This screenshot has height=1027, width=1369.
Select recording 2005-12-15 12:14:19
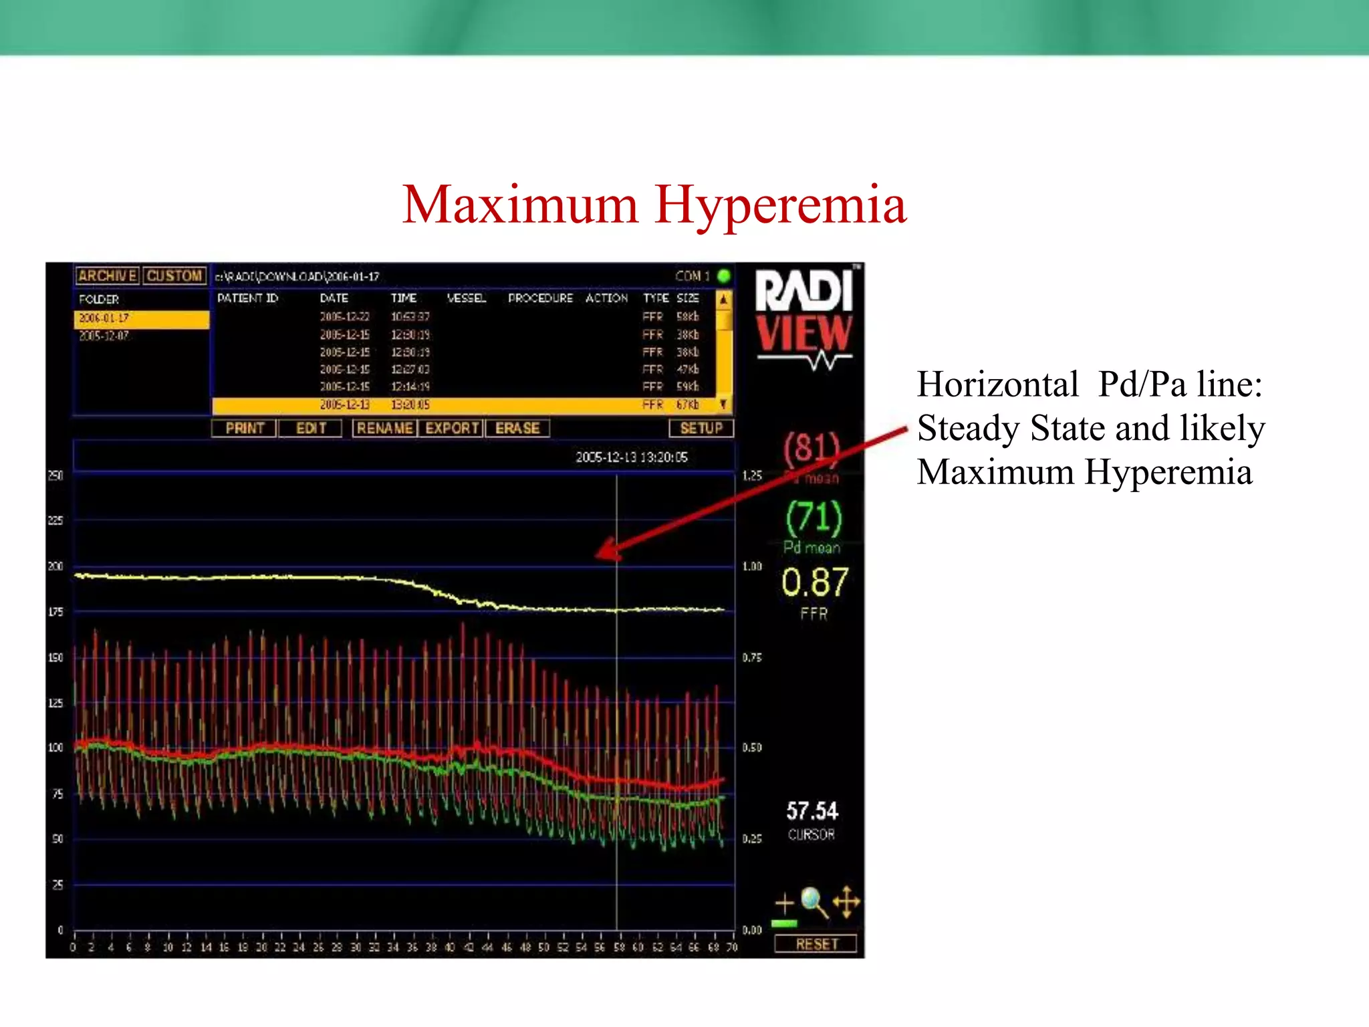coord(465,386)
